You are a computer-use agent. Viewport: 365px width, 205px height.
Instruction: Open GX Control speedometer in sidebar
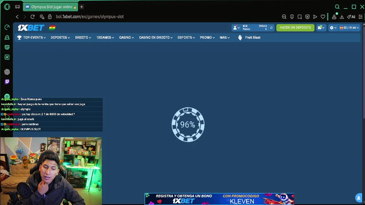pos(7,27)
